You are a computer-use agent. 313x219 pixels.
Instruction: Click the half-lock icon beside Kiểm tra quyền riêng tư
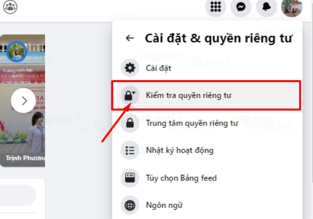(x=130, y=95)
